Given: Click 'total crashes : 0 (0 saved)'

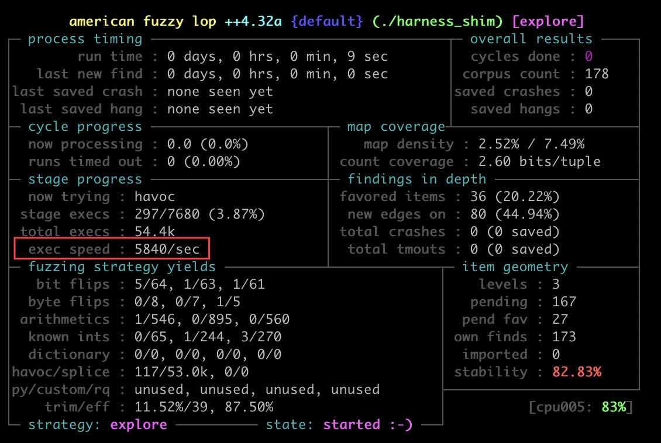Looking at the screenshot, I should [x=450, y=231].
